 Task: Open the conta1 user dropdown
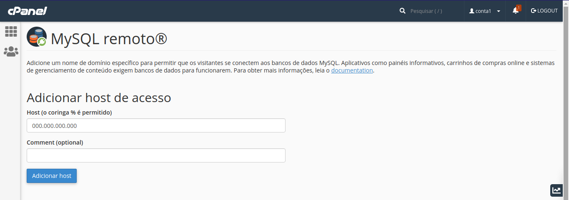click(x=485, y=11)
